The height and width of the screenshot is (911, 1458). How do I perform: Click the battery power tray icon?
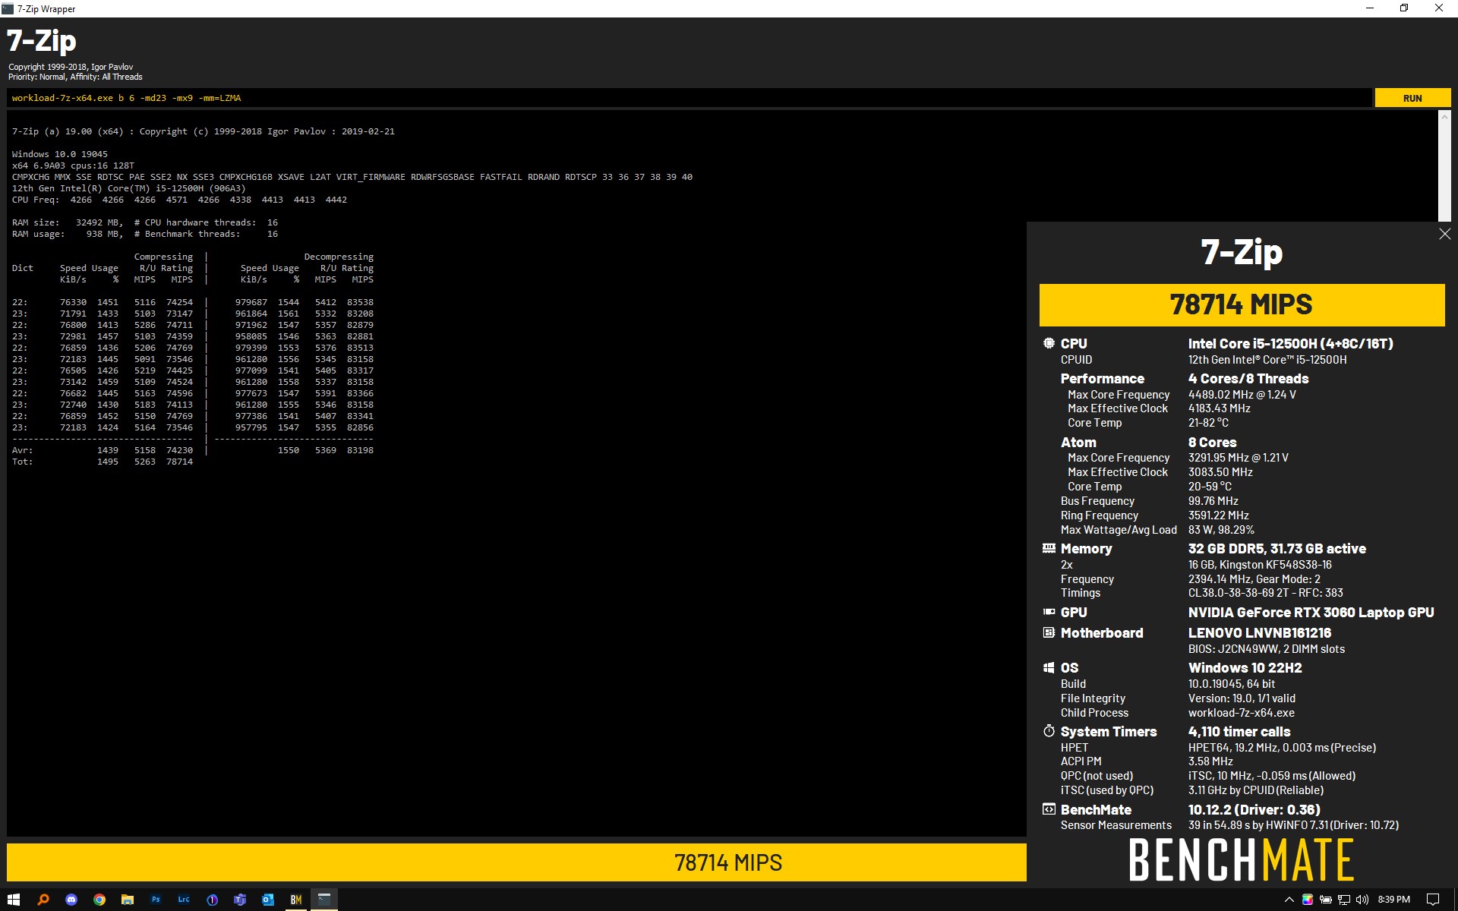coord(1326,900)
